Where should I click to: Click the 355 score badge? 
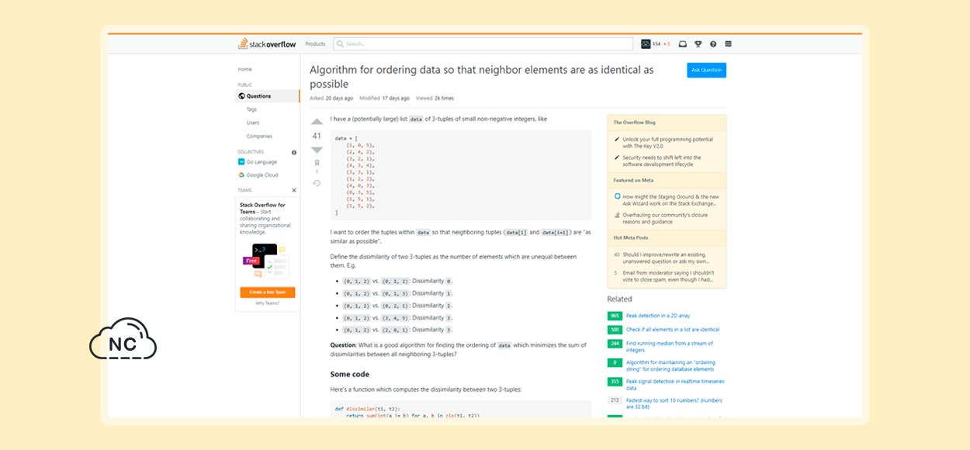[x=615, y=381]
